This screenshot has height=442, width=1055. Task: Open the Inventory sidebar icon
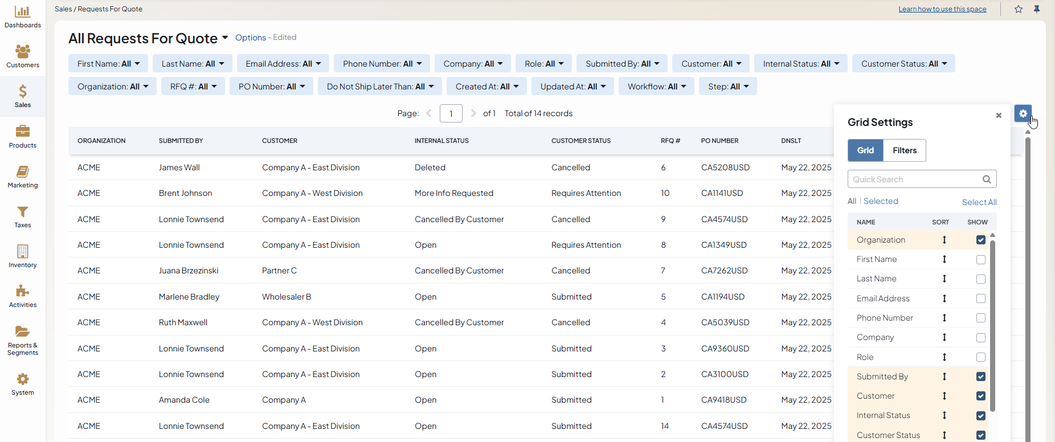[x=22, y=251]
